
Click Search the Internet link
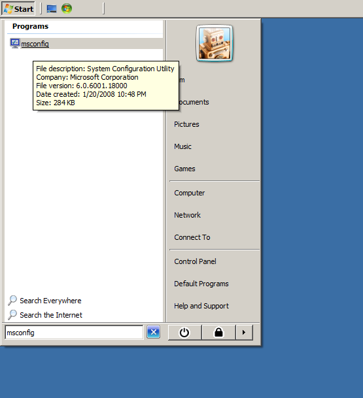pyautogui.click(x=51, y=315)
